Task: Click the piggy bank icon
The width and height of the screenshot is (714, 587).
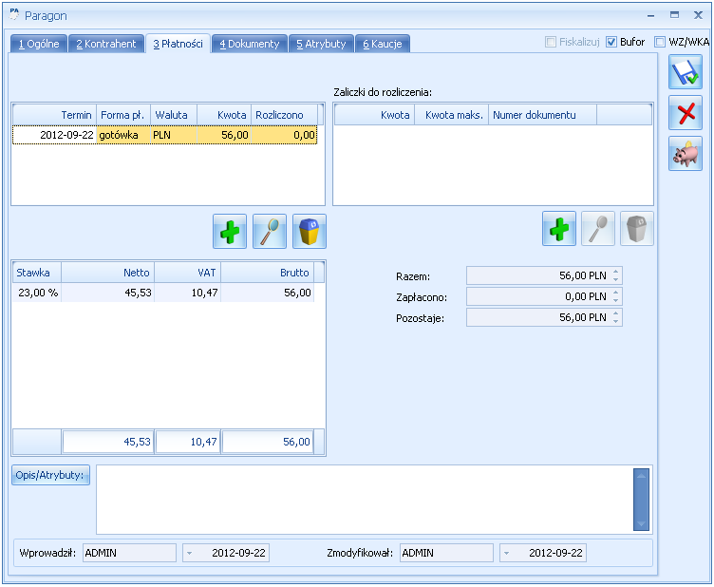Action: pos(686,154)
